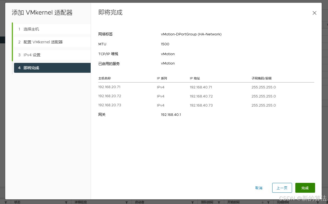
Task: Click subnet mask of host 192.168.20.72
Action: pyautogui.click(x=263, y=96)
